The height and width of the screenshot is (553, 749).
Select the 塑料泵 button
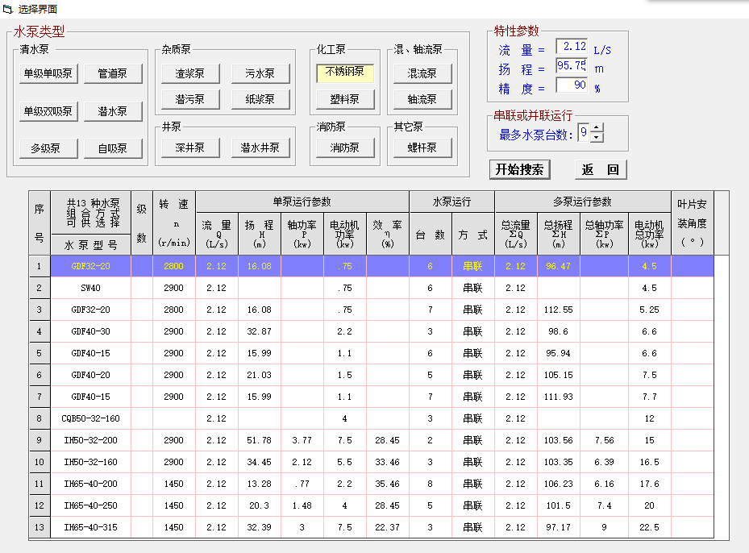[345, 99]
